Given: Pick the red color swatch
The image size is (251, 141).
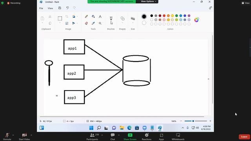Looking at the screenshot, I should [164, 16].
